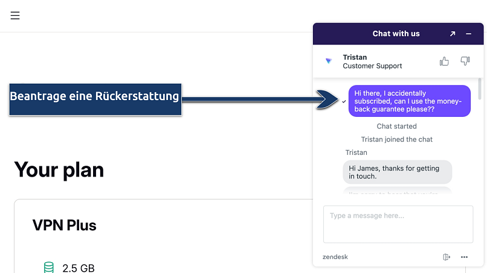Click the 'Hi James' reply bubble
487x273 pixels.
(397, 172)
